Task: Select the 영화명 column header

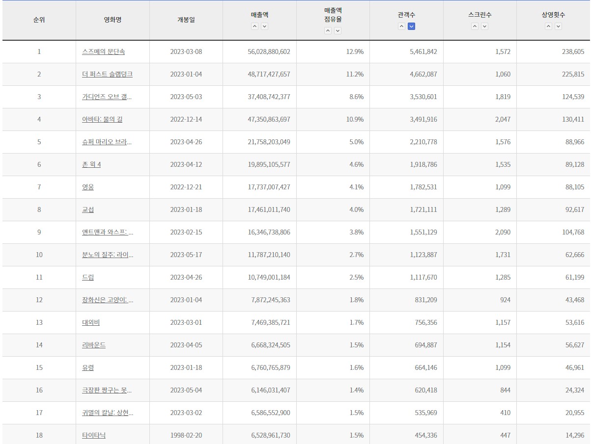Action: (113, 20)
